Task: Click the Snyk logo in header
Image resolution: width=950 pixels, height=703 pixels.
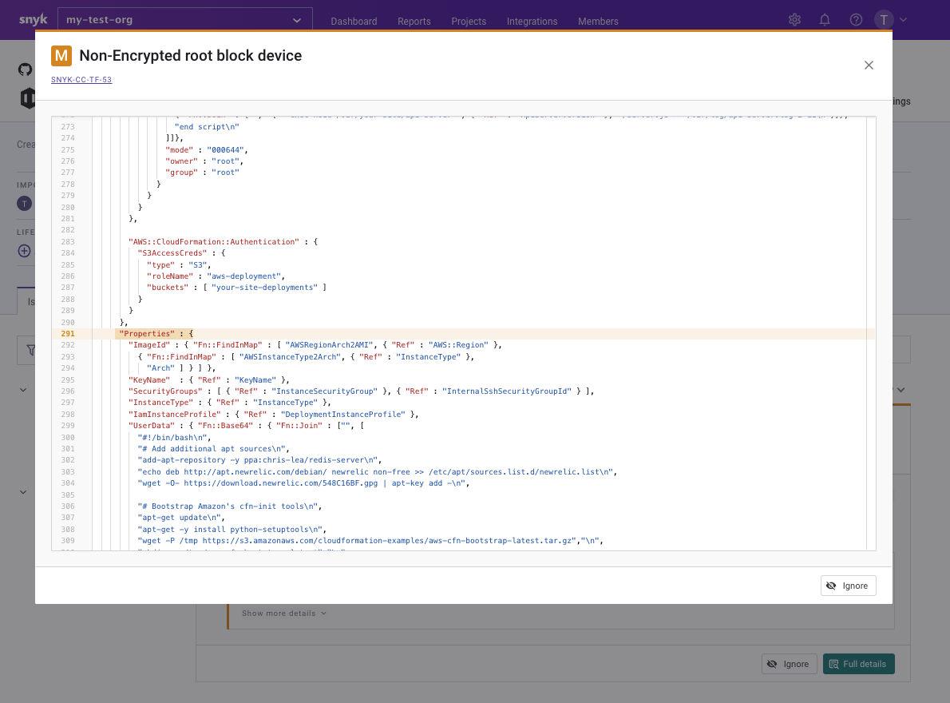Action: pos(33,20)
